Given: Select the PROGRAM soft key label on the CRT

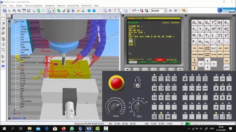Looking at the screenshot, I should (133, 62).
